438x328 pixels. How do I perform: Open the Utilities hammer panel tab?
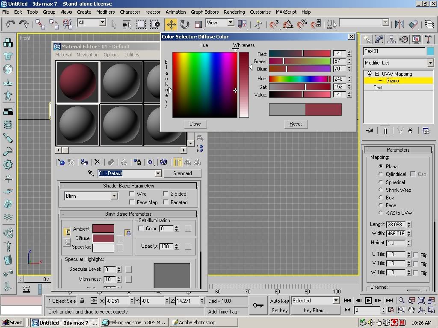[x=428, y=40]
